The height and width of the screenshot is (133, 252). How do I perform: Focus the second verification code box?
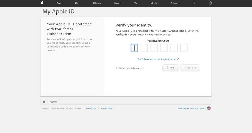(144, 48)
